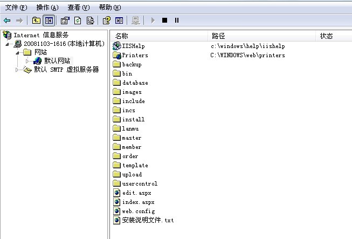
Task: Expand the 默认网站 tree node
Action: [27, 61]
